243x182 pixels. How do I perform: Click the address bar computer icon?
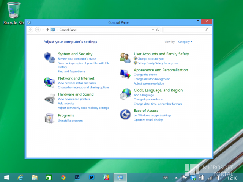53,30
